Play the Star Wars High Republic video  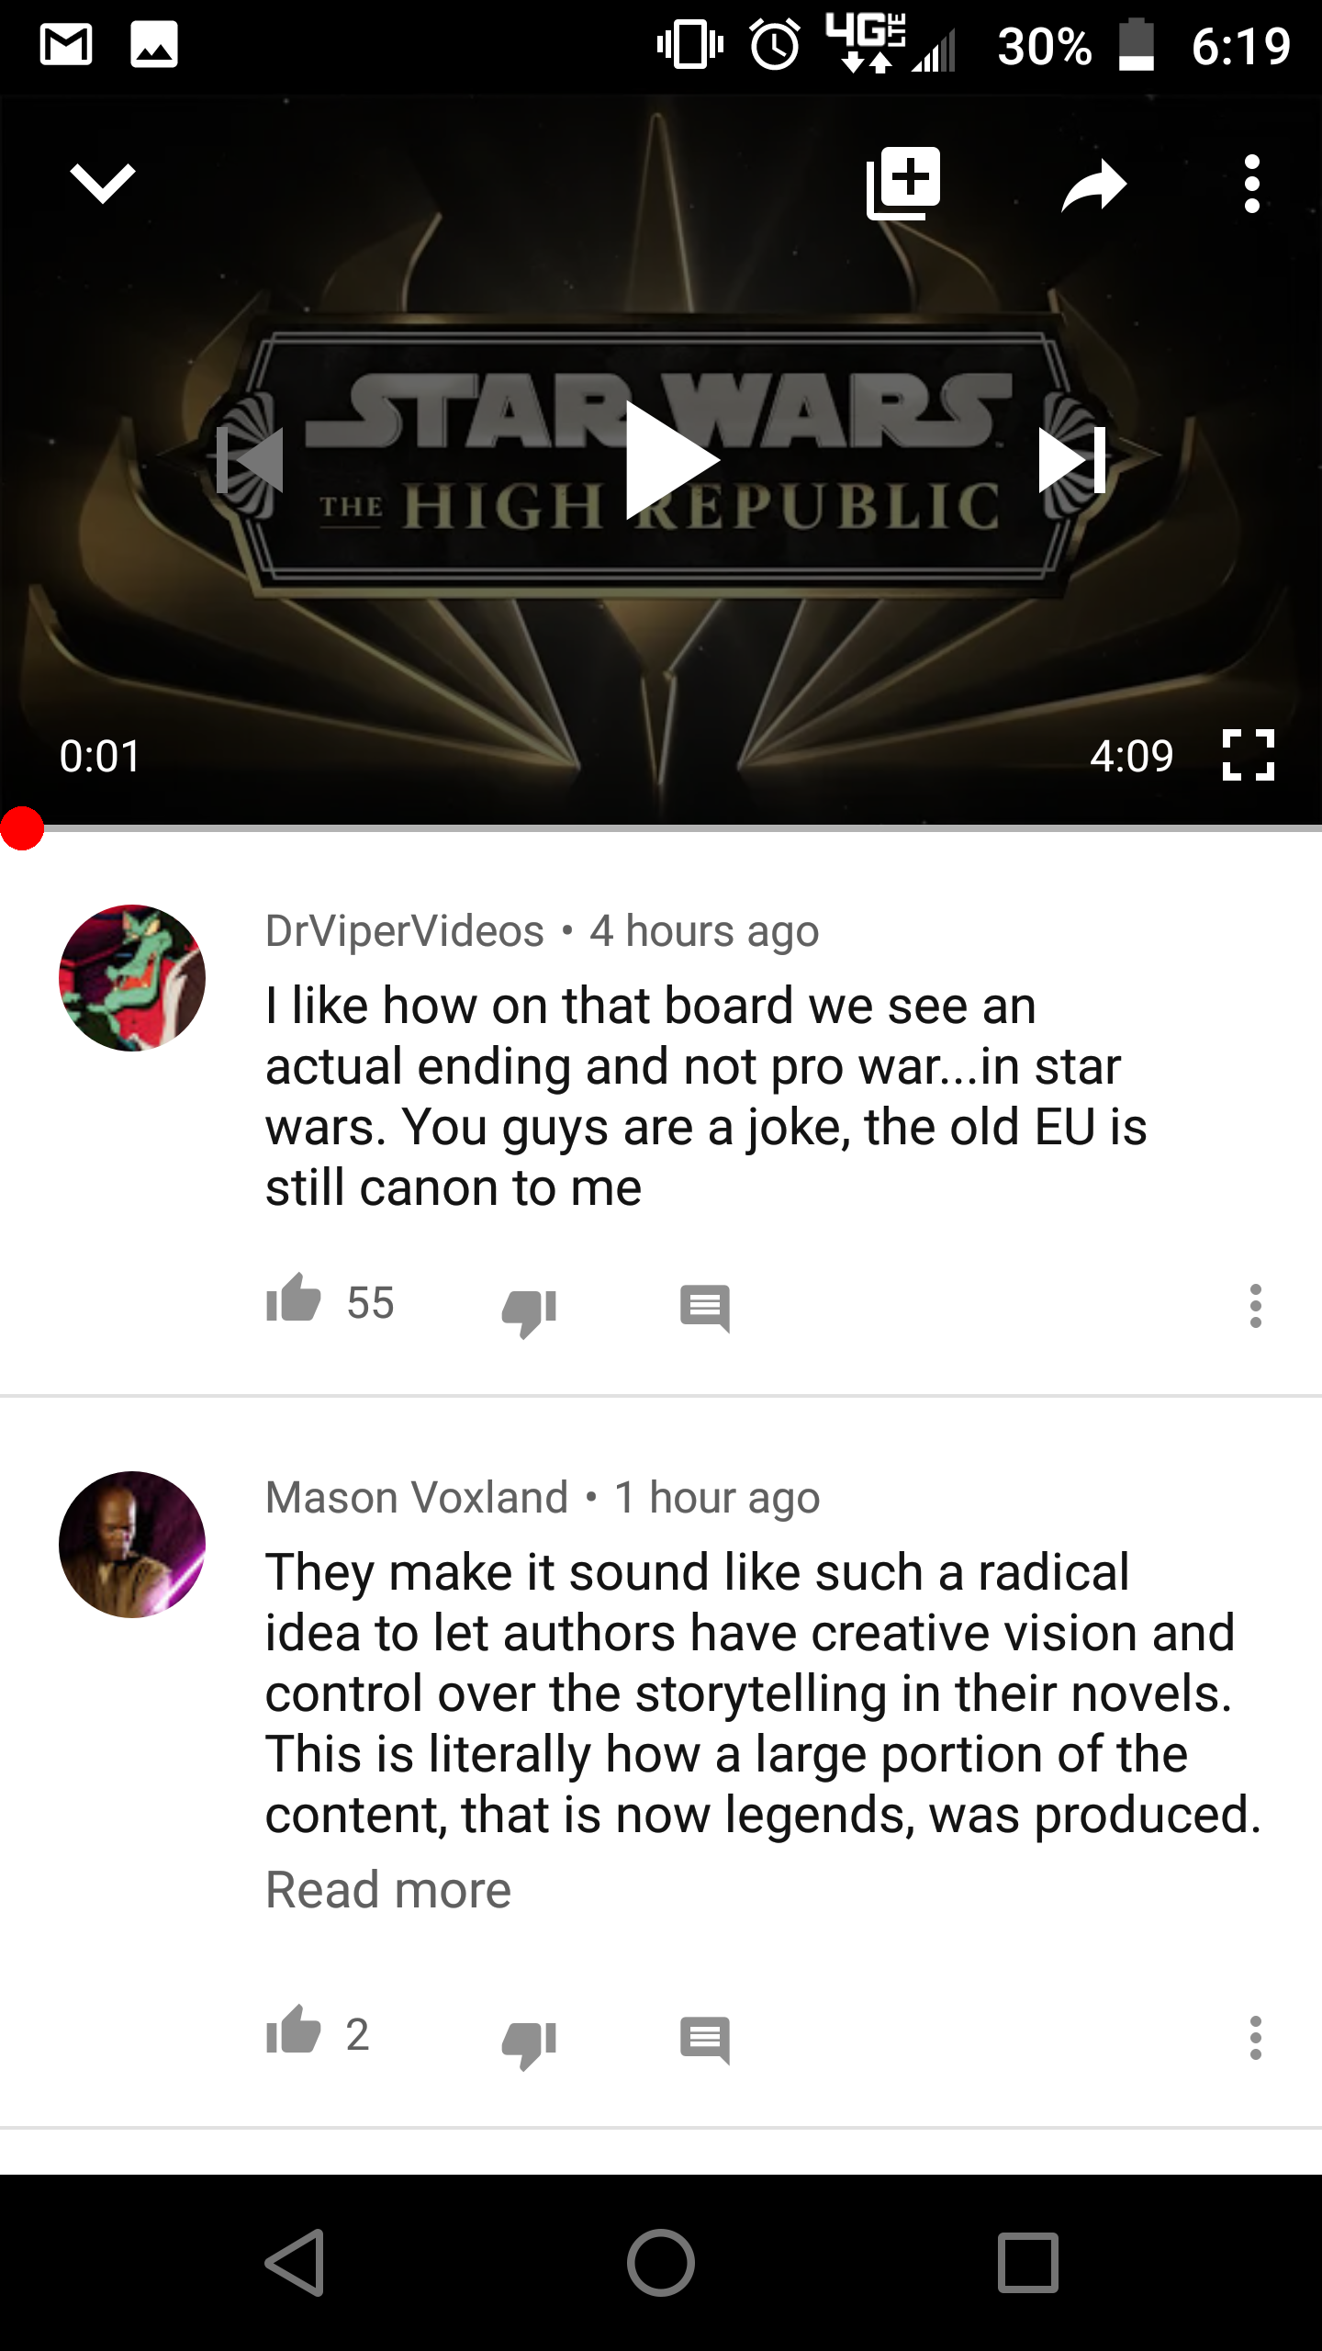coord(671,460)
